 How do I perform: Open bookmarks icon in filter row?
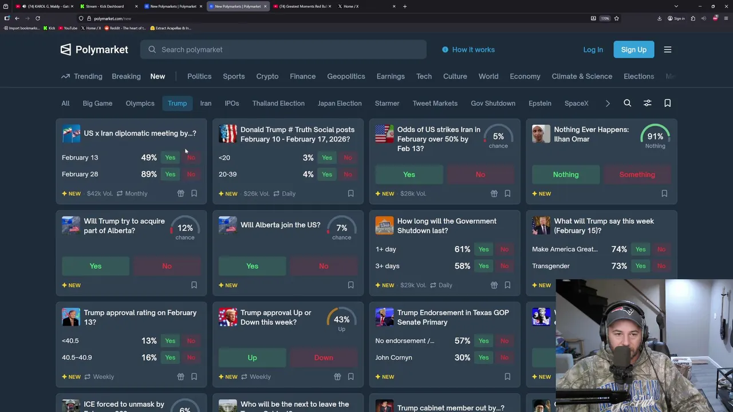click(668, 103)
